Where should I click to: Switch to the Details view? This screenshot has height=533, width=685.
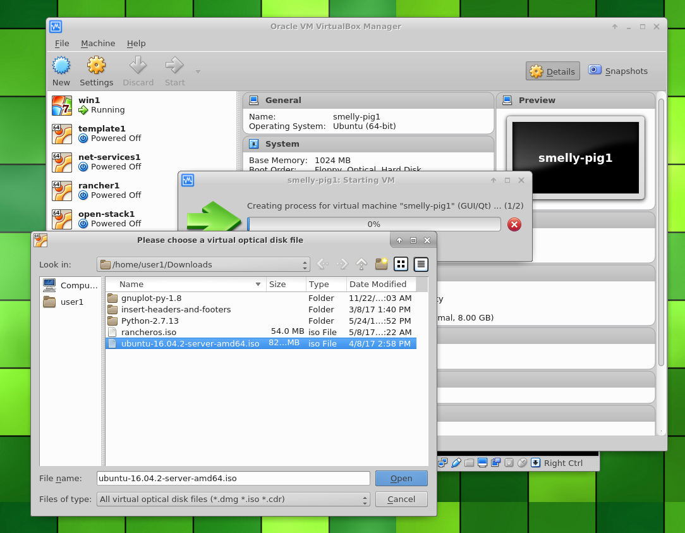pyautogui.click(x=553, y=71)
